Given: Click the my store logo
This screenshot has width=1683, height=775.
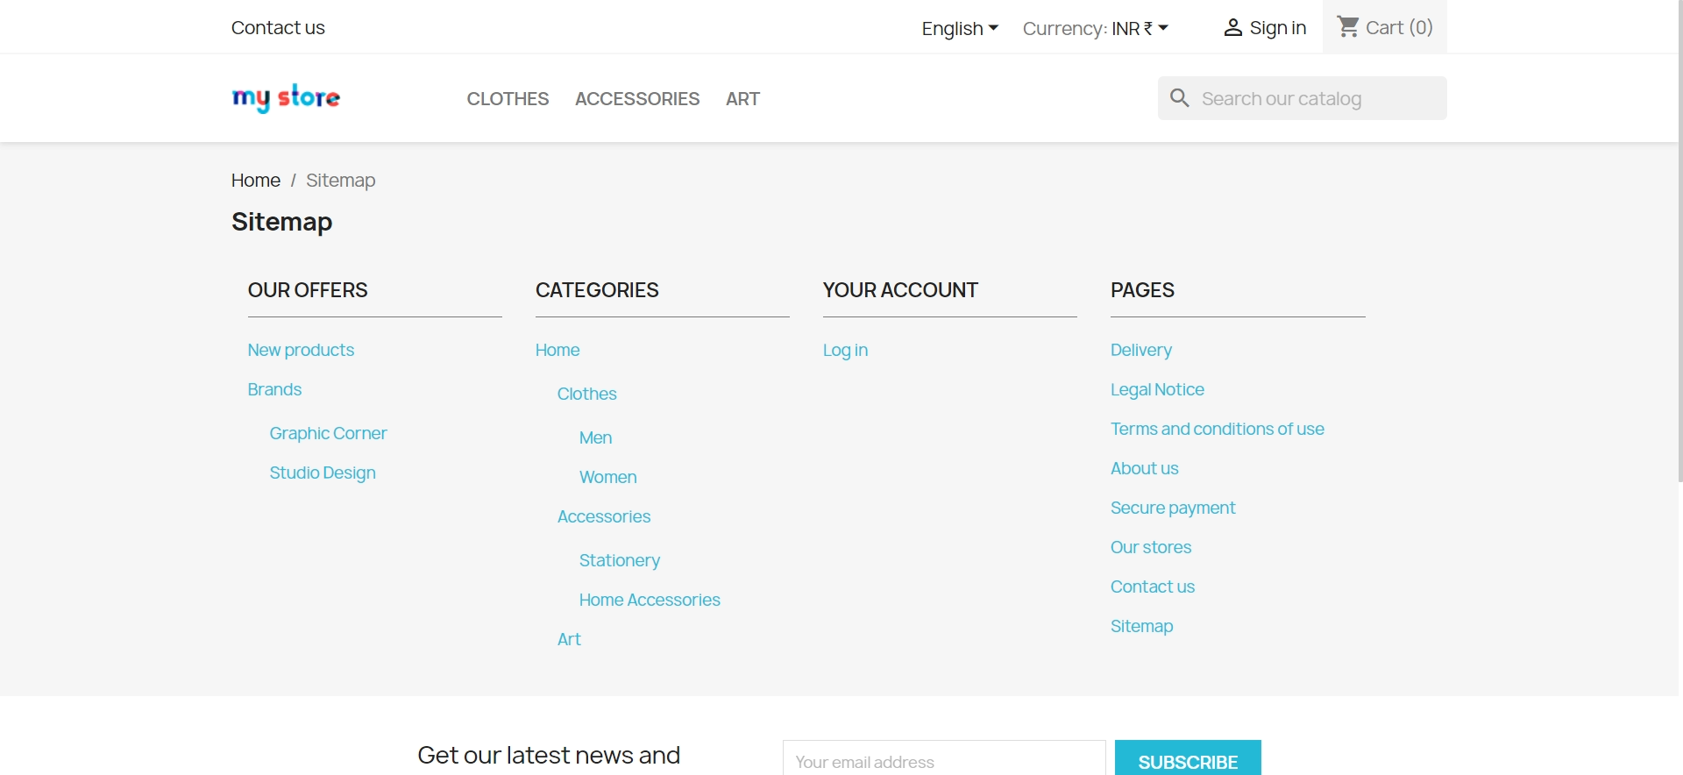Looking at the screenshot, I should [286, 98].
